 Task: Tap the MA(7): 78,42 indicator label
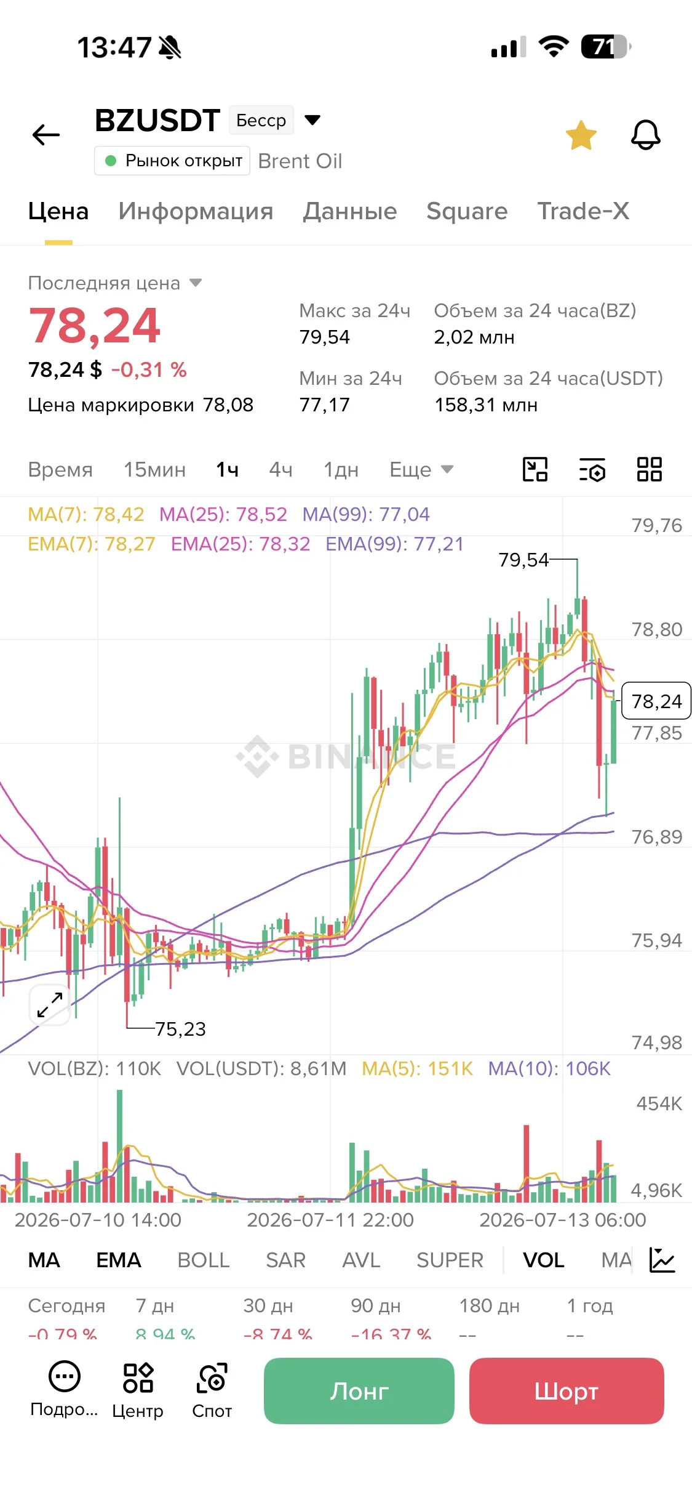pyautogui.click(x=86, y=514)
